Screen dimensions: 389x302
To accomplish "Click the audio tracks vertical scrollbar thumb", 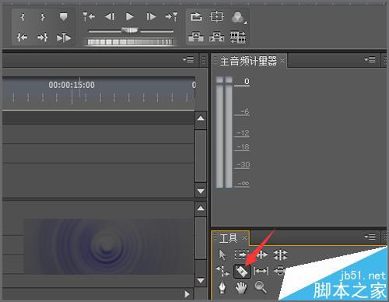I will [x=201, y=237].
